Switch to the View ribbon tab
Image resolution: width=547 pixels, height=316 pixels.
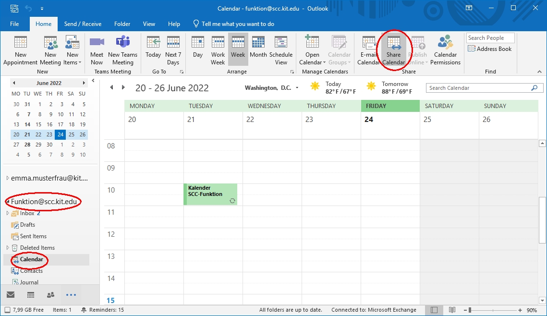coord(149,24)
